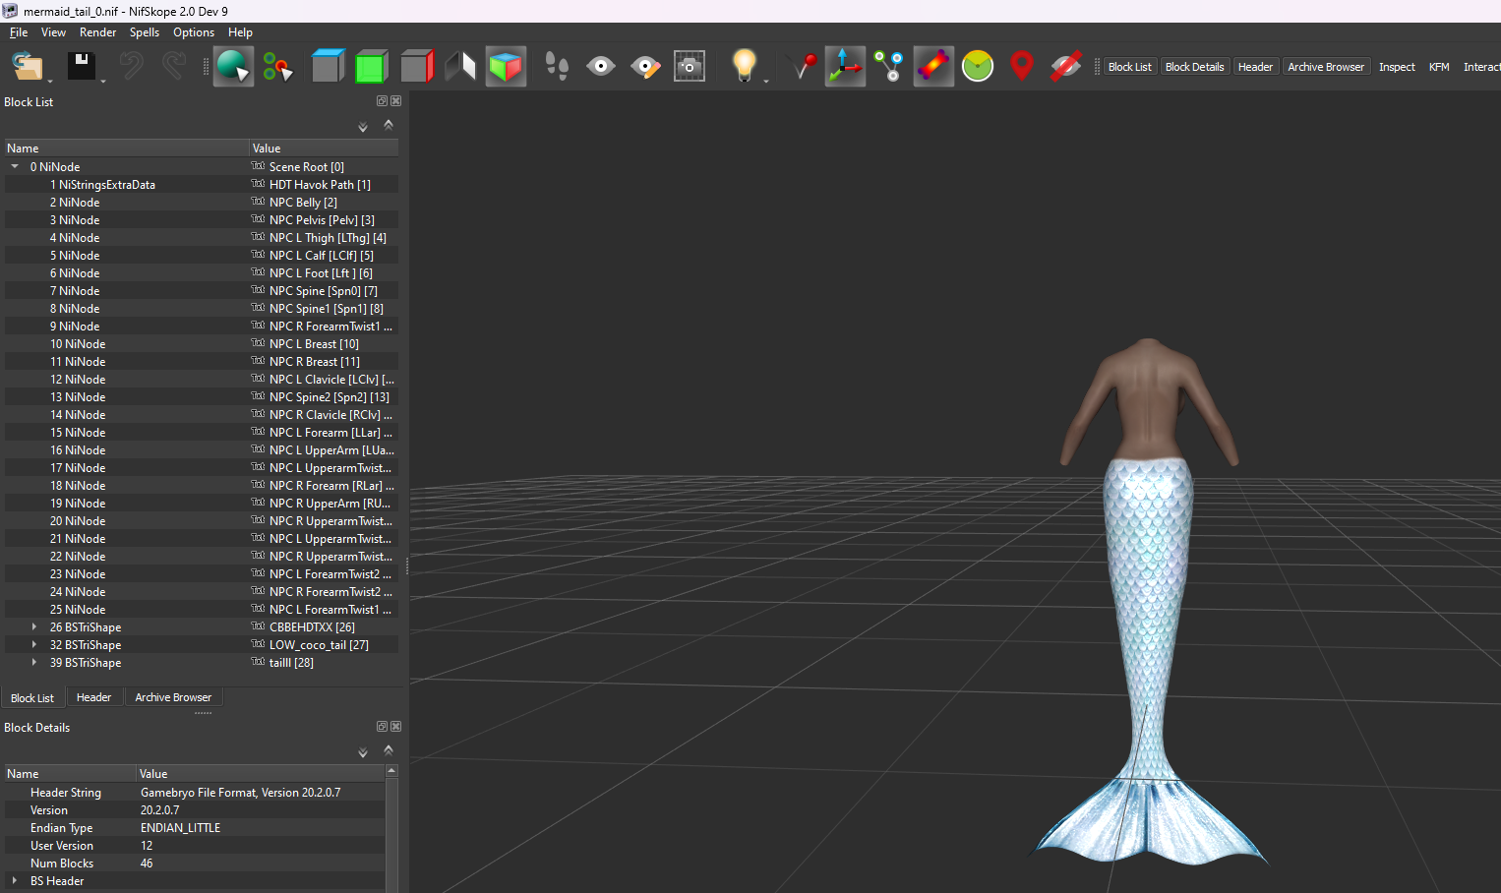Switch to top view cube
The height and width of the screenshot is (893, 1501).
[328, 67]
